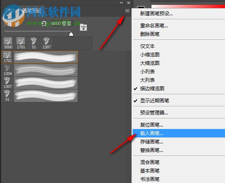Image resolution: width=225 pixels, height=183 pixels.
Task: Close the Brush Presets panel
Action: [x=129, y=3]
